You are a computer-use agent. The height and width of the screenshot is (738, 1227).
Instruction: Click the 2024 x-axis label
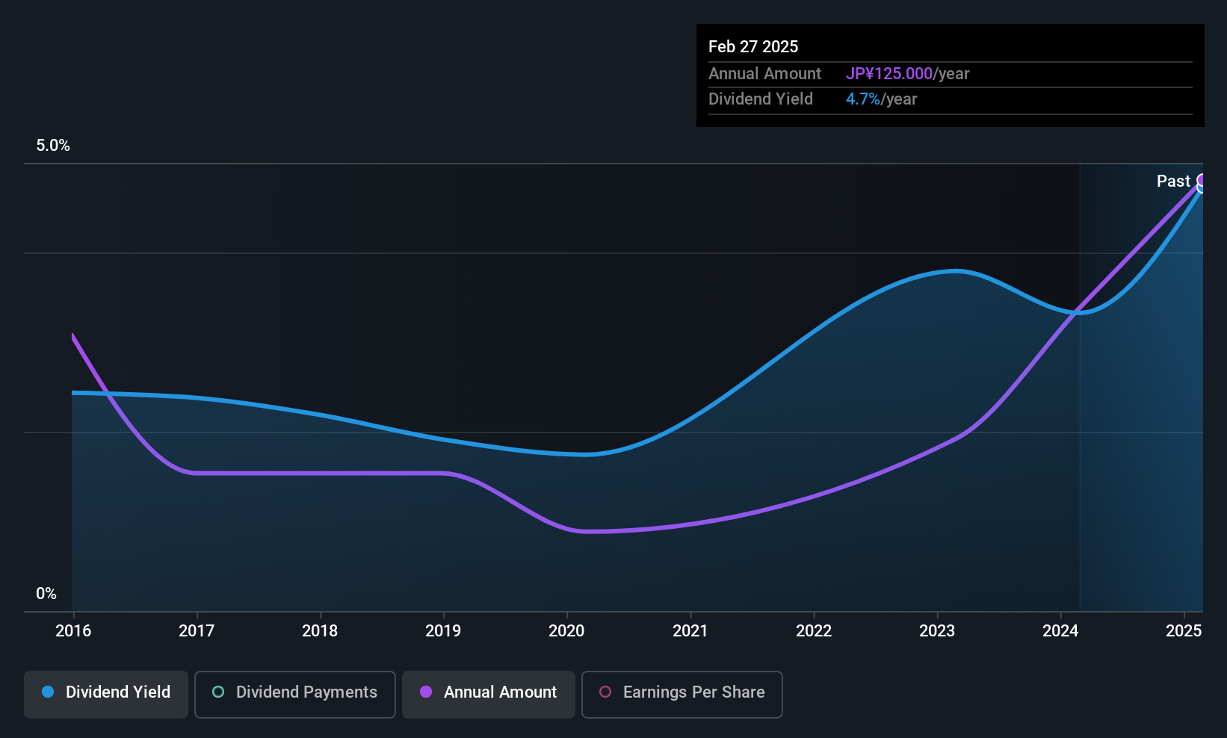click(1060, 630)
